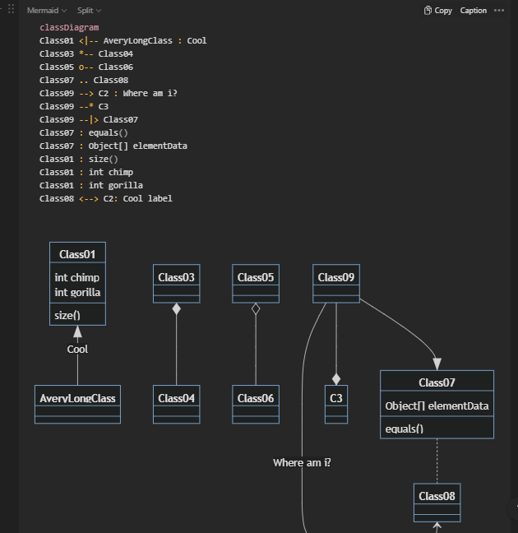Click the clipboard icon beside Copy
Image resolution: width=518 pixels, height=533 pixels.
[428, 11]
